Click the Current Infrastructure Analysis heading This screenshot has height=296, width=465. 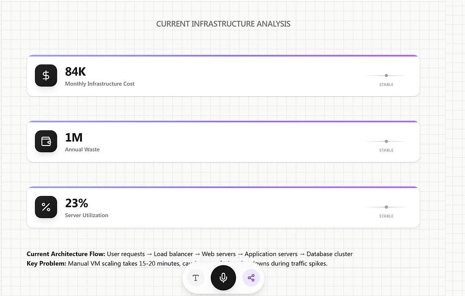pos(223,24)
